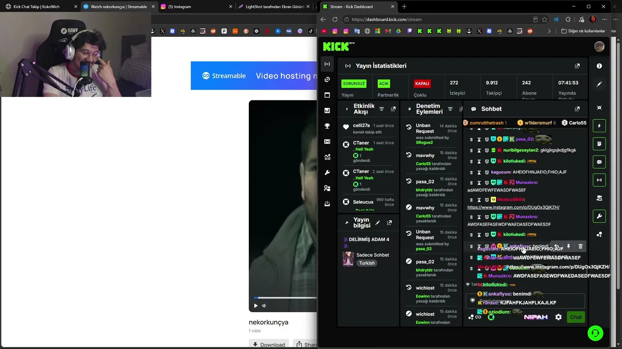
Task: Click the pencil edit icon in right toolbar
Action: point(599,84)
